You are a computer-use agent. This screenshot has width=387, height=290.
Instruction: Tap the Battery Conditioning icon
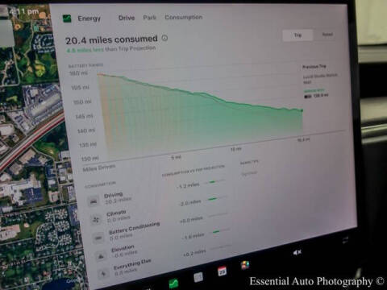tap(98, 238)
